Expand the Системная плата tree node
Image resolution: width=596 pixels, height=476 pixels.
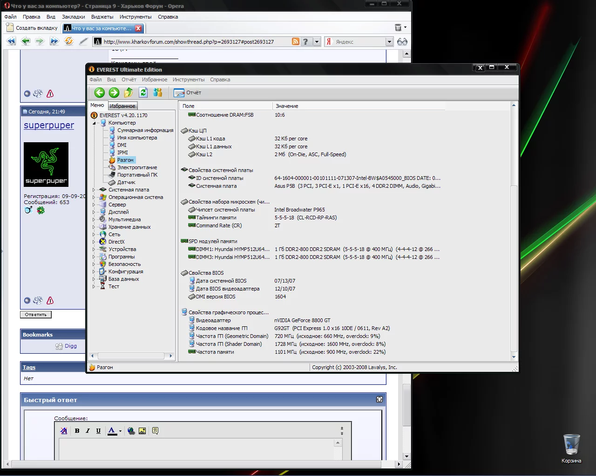[x=95, y=190]
